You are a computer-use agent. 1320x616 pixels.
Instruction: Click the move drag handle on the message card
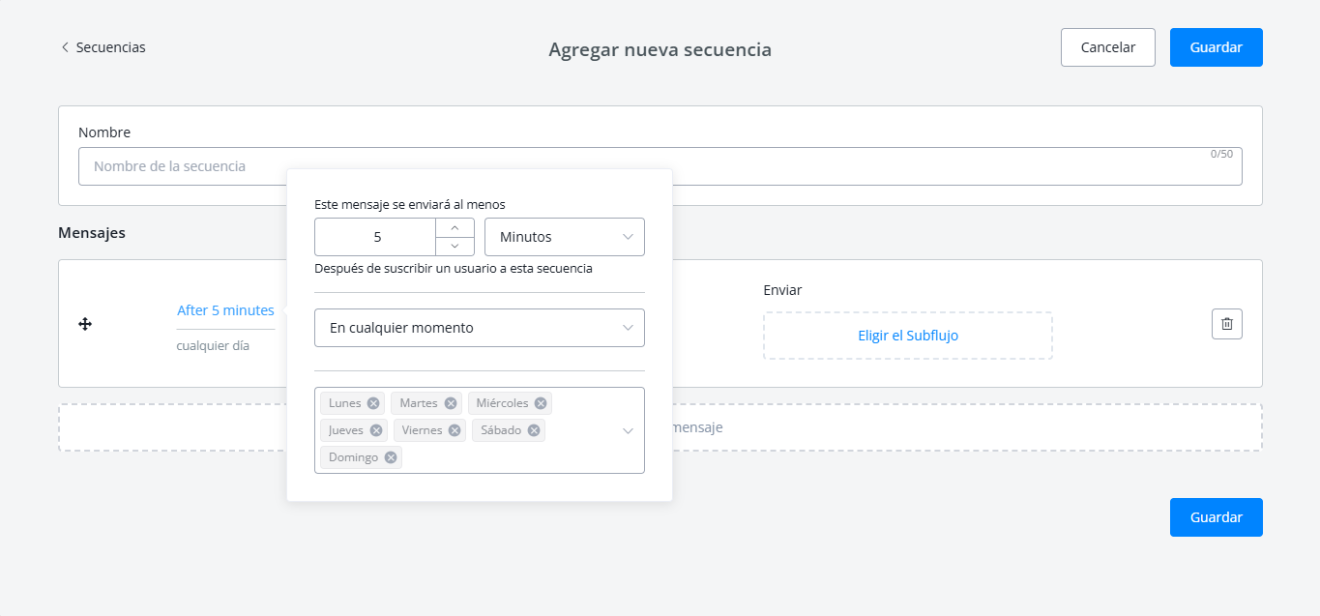tap(85, 324)
